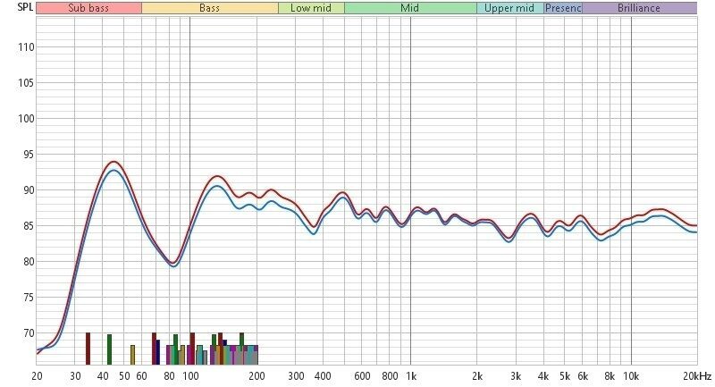Click the 20kHz axis label

(697, 376)
